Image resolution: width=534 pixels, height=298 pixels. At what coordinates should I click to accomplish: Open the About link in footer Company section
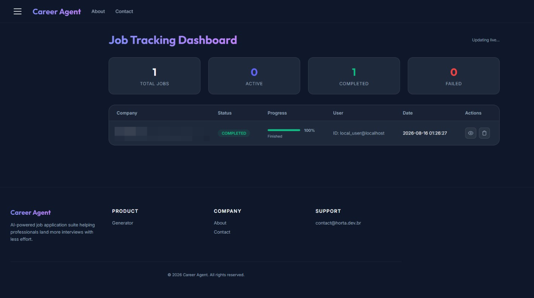220,223
